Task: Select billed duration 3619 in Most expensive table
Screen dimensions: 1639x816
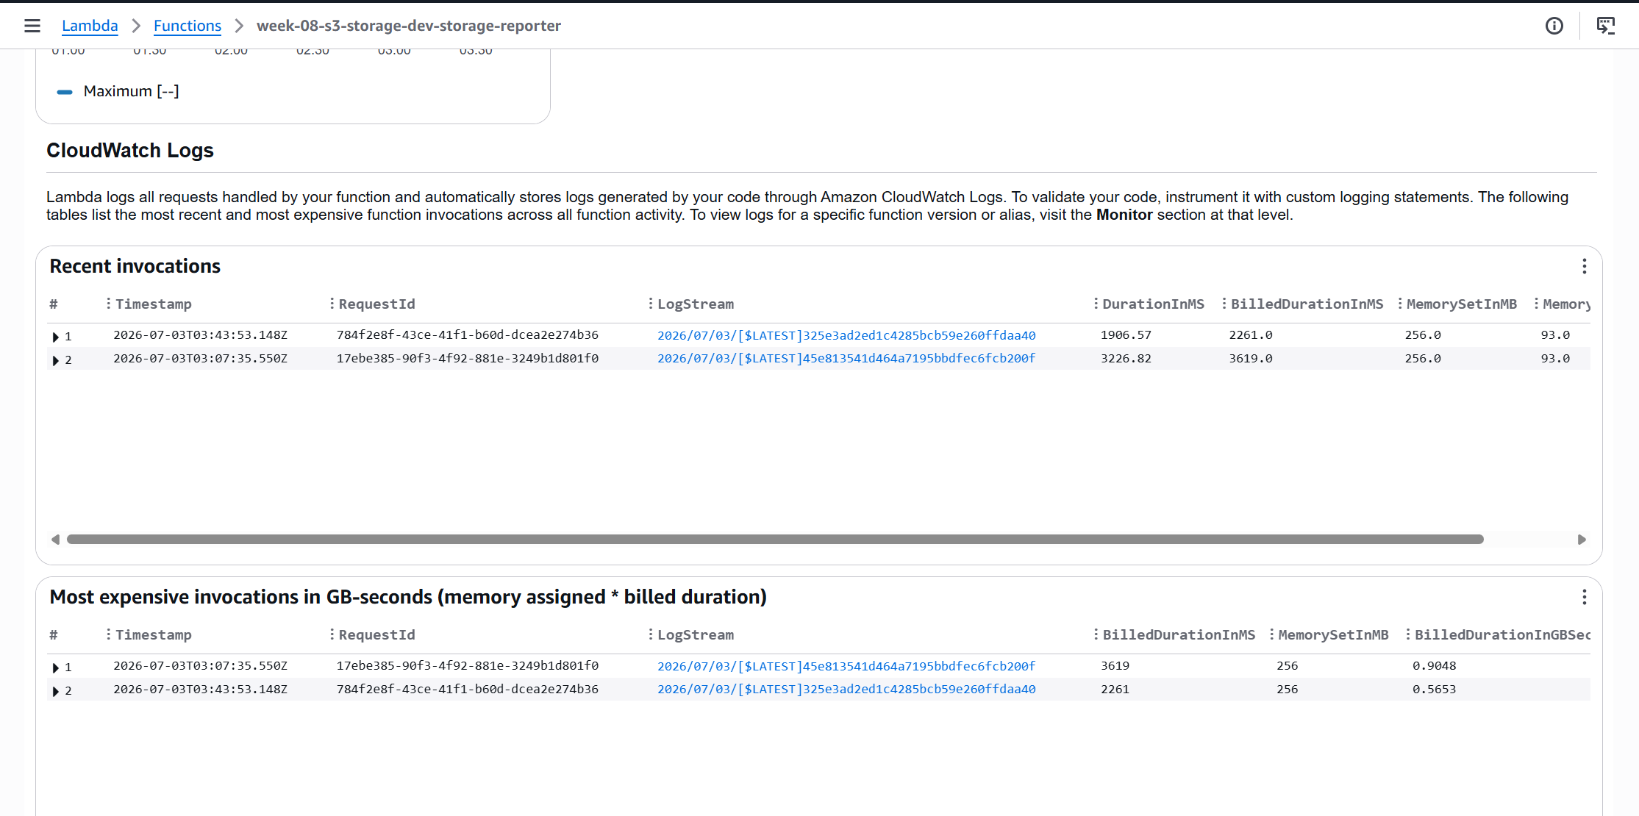Action: 1115,666
